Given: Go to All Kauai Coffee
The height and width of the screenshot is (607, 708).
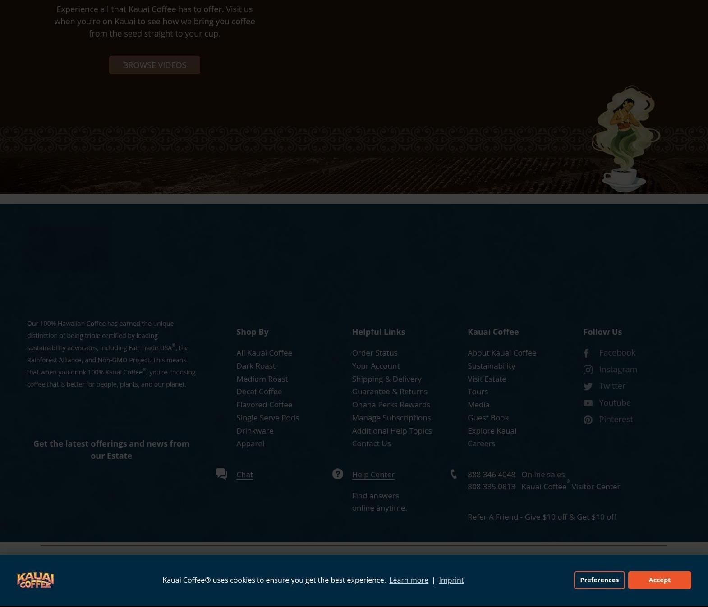Looking at the screenshot, I should click(264, 353).
